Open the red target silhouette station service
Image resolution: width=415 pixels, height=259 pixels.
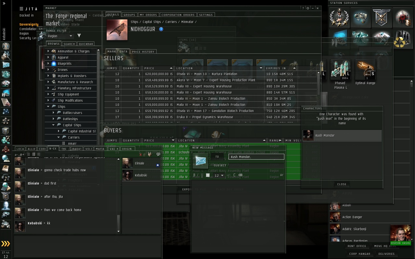(403, 17)
